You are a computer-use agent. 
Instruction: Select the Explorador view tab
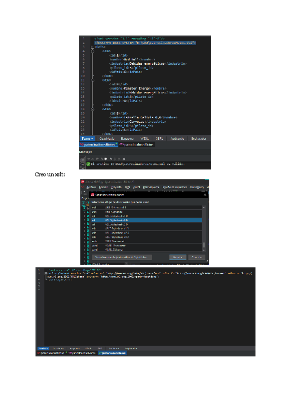click(x=199, y=138)
